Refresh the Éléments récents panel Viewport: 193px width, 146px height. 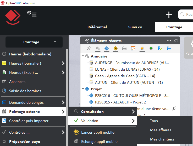click(x=176, y=41)
